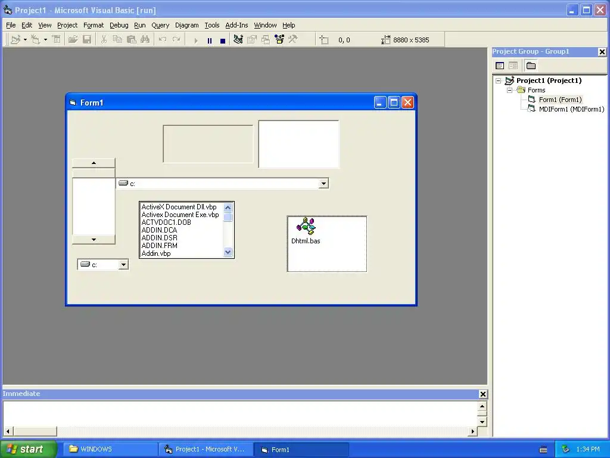This screenshot has height=458, width=610.
Task: Click the Redo toolbar icon
Action: (x=176, y=40)
